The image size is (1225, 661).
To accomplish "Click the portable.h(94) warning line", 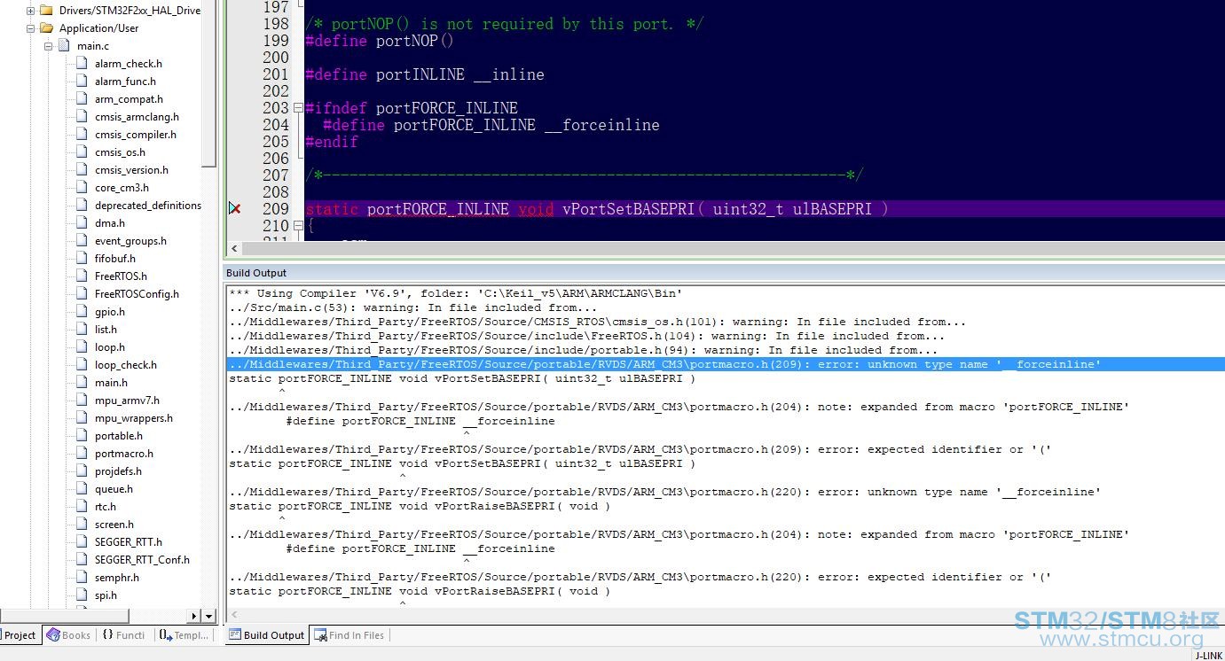I will (584, 350).
